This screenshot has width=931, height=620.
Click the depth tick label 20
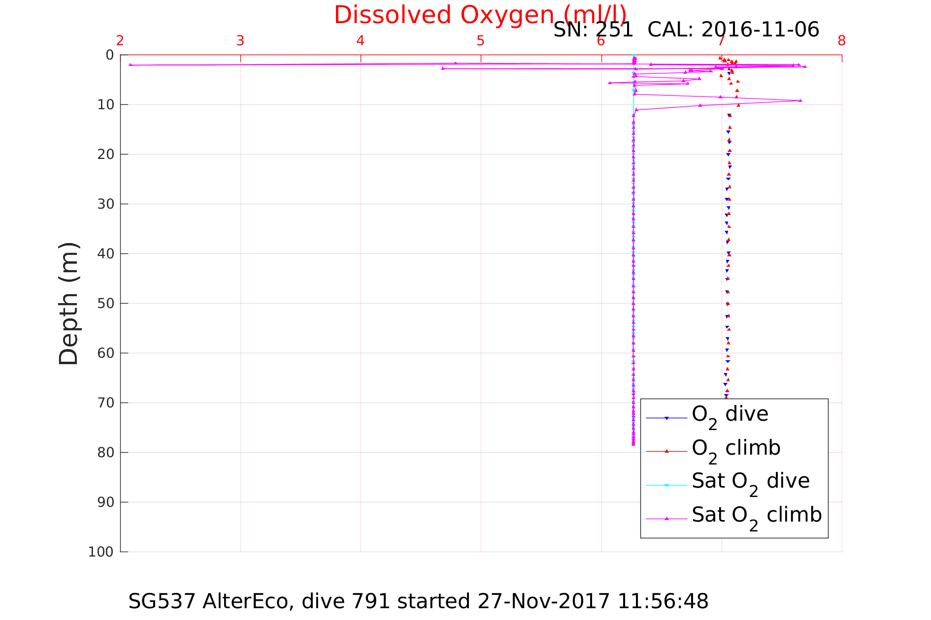coord(106,155)
